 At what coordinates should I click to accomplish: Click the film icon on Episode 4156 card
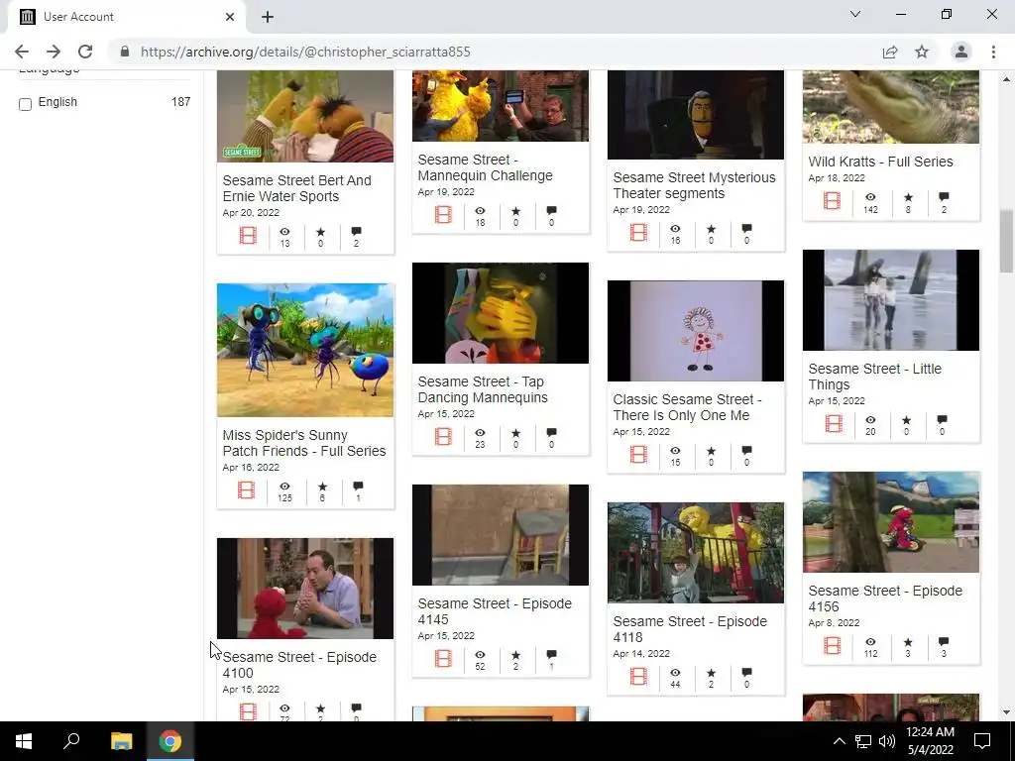pyautogui.click(x=832, y=645)
